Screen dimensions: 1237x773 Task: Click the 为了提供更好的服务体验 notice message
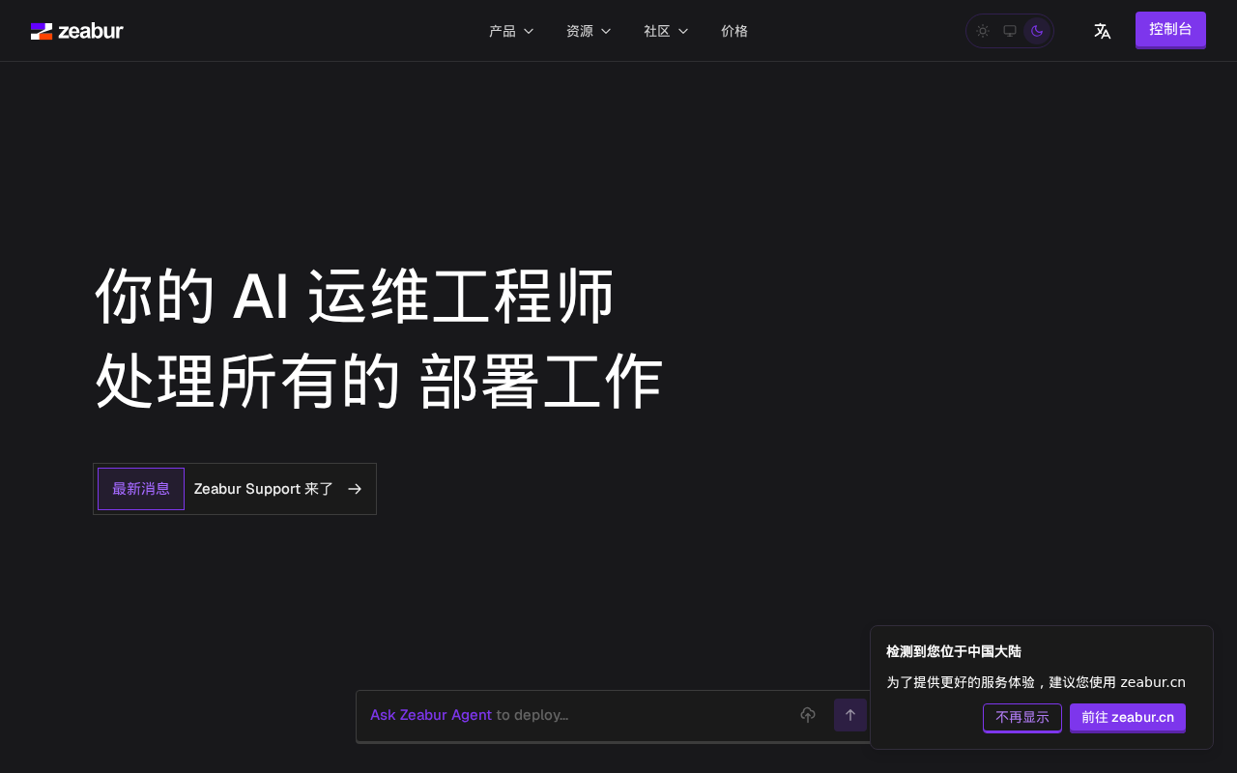(x=1036, y=682)
